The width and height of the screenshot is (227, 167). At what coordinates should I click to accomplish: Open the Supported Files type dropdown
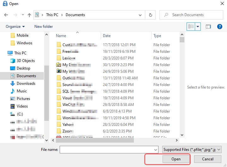point(192,149)
